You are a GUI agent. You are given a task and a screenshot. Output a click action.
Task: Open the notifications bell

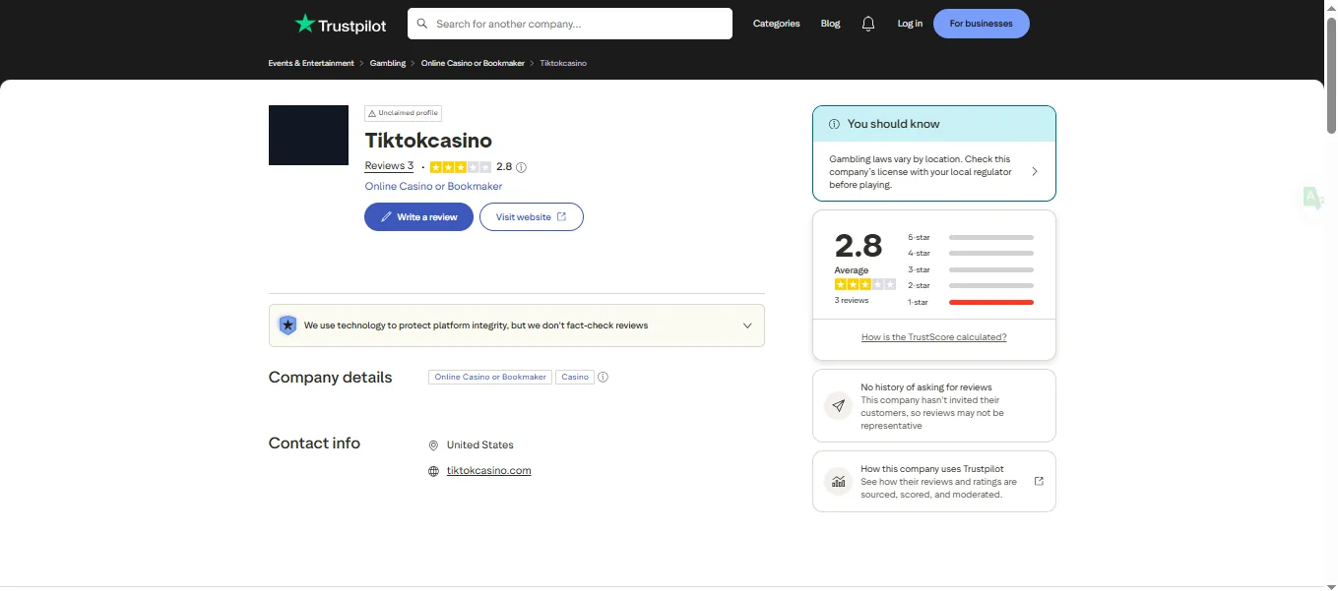coord(868,24)
